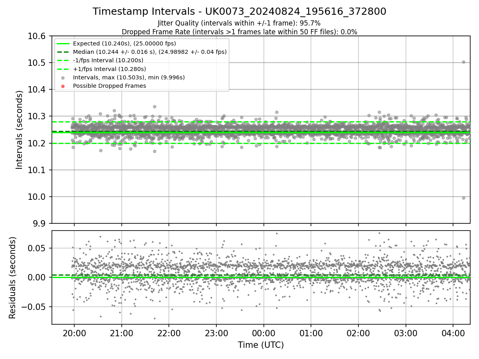
Task: Click the legend entry '-1/fps Interval (10.200s)'
Action: point(108,60)
